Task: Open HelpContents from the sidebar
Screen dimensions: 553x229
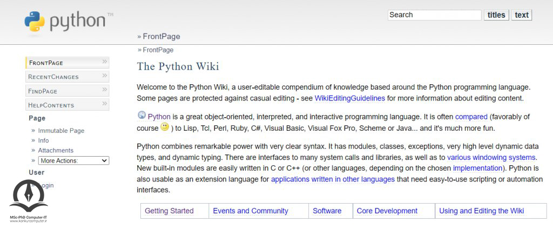Action: pos(68,105)
